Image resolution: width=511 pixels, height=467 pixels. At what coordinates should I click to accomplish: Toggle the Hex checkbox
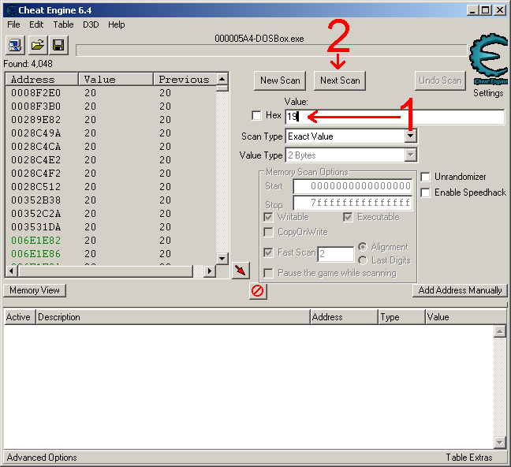256,115
